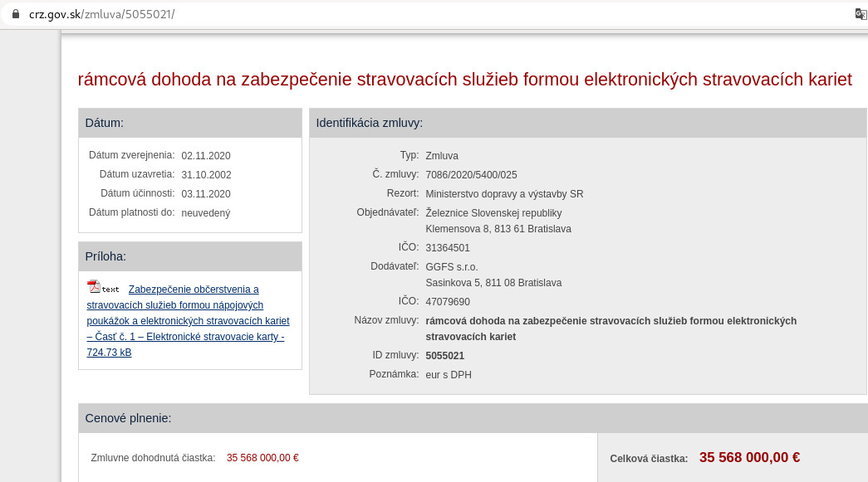Viewport: 868px width, 482px height.
Task: Click the IČO value 31364501
Action: click(448, 247)
